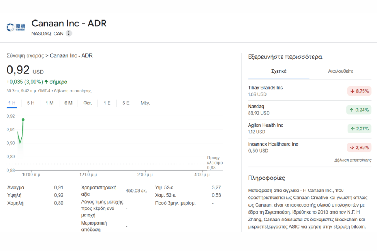The height and width of the screenshot is (251, 377).
Task: Choose the 5 Ε chart range
Action: click(x=126, y=103)
